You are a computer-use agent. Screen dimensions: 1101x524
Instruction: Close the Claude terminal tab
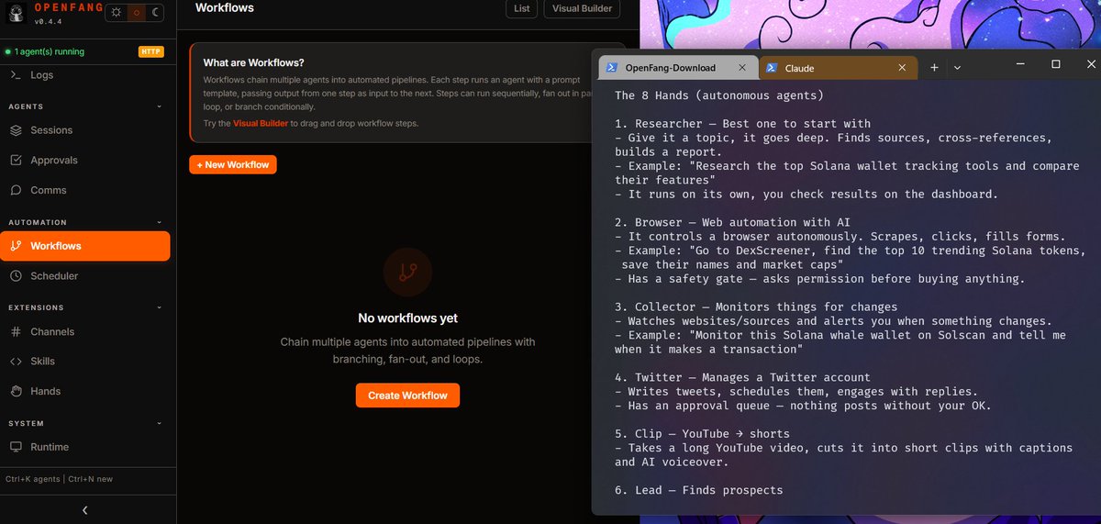pyautogui.click(x=902, y=68)
